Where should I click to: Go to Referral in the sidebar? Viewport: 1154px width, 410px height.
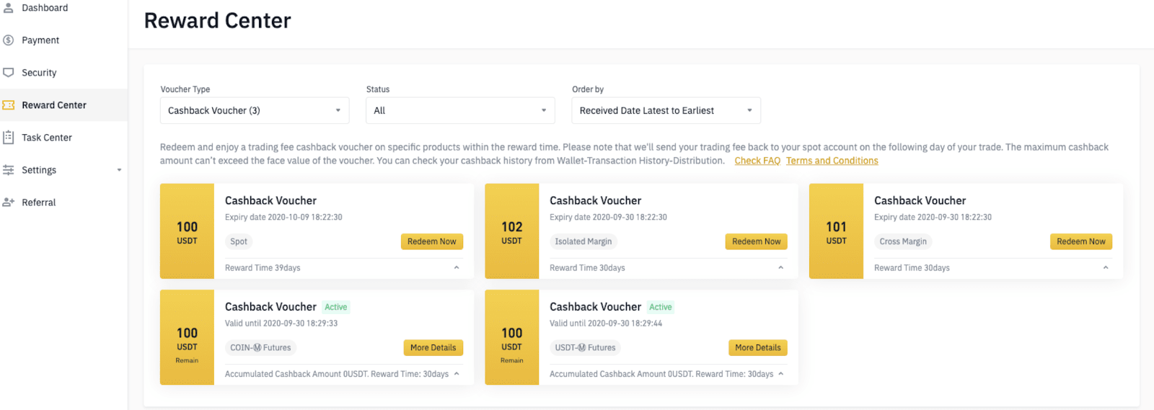coord(39,202)
